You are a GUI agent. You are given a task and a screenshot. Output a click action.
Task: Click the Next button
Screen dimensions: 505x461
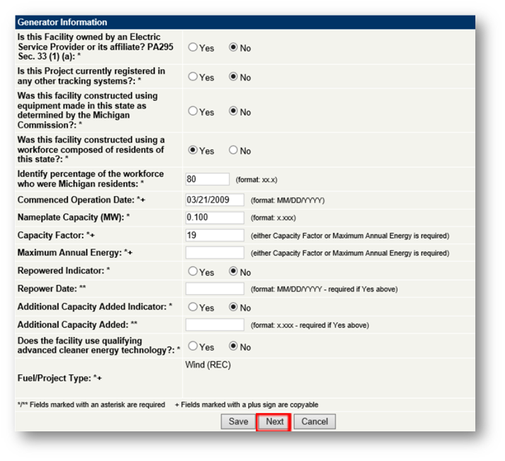click(x=274, y=421)
